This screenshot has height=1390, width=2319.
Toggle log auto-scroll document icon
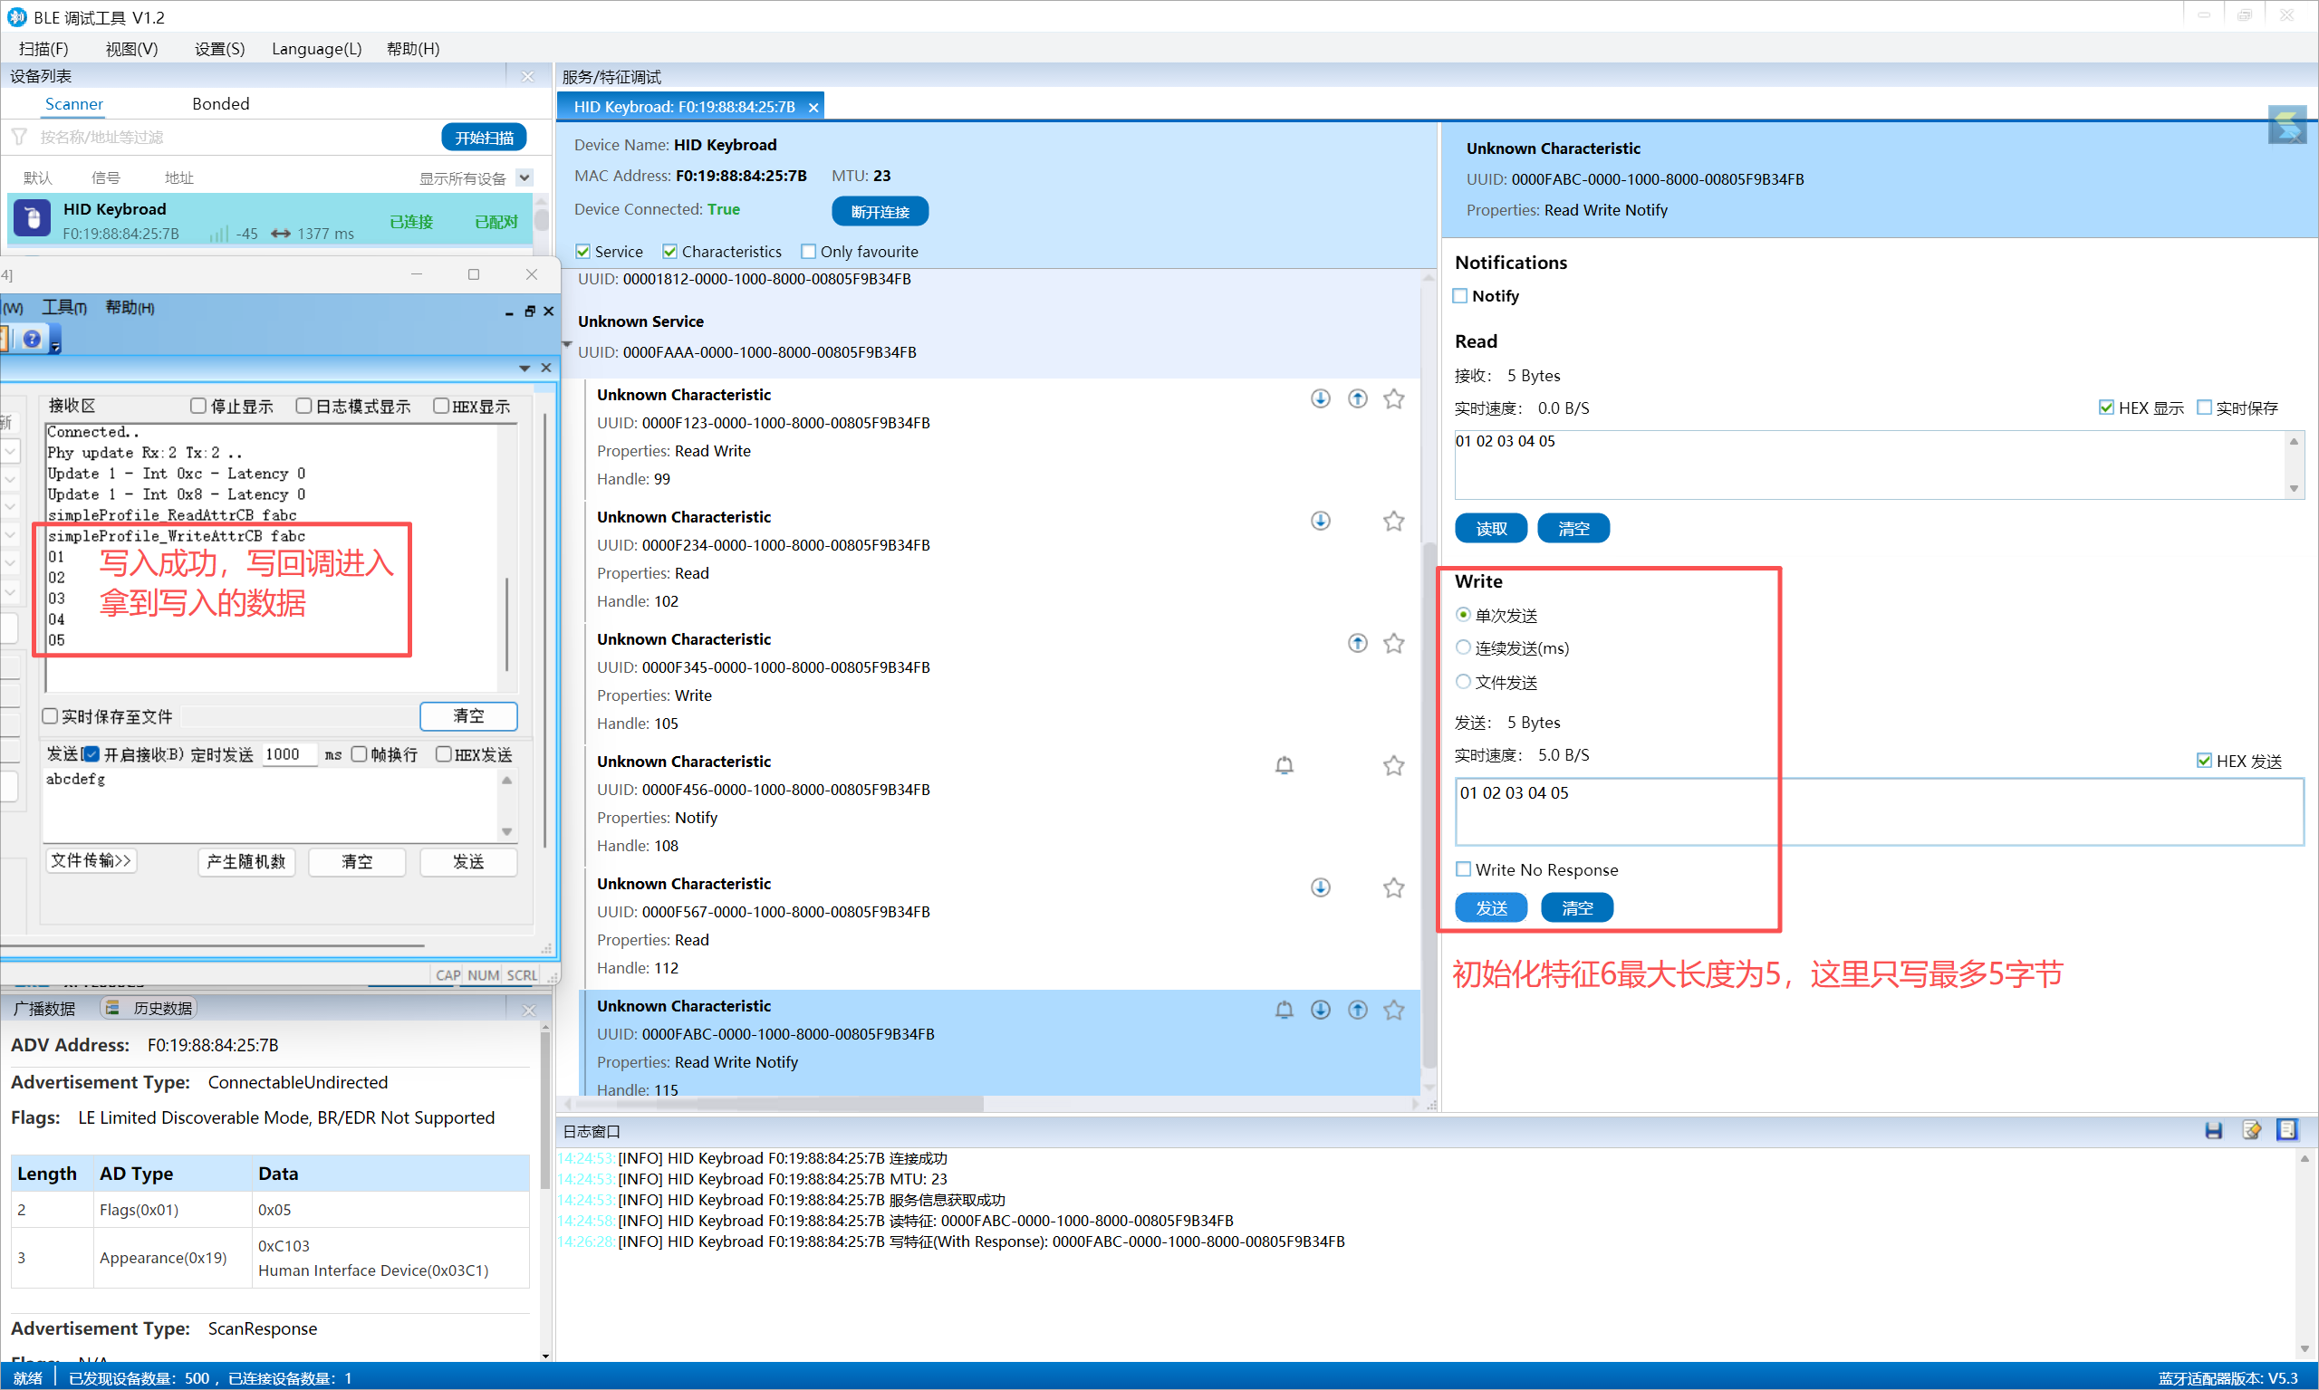click(x=2287, y=1130)
